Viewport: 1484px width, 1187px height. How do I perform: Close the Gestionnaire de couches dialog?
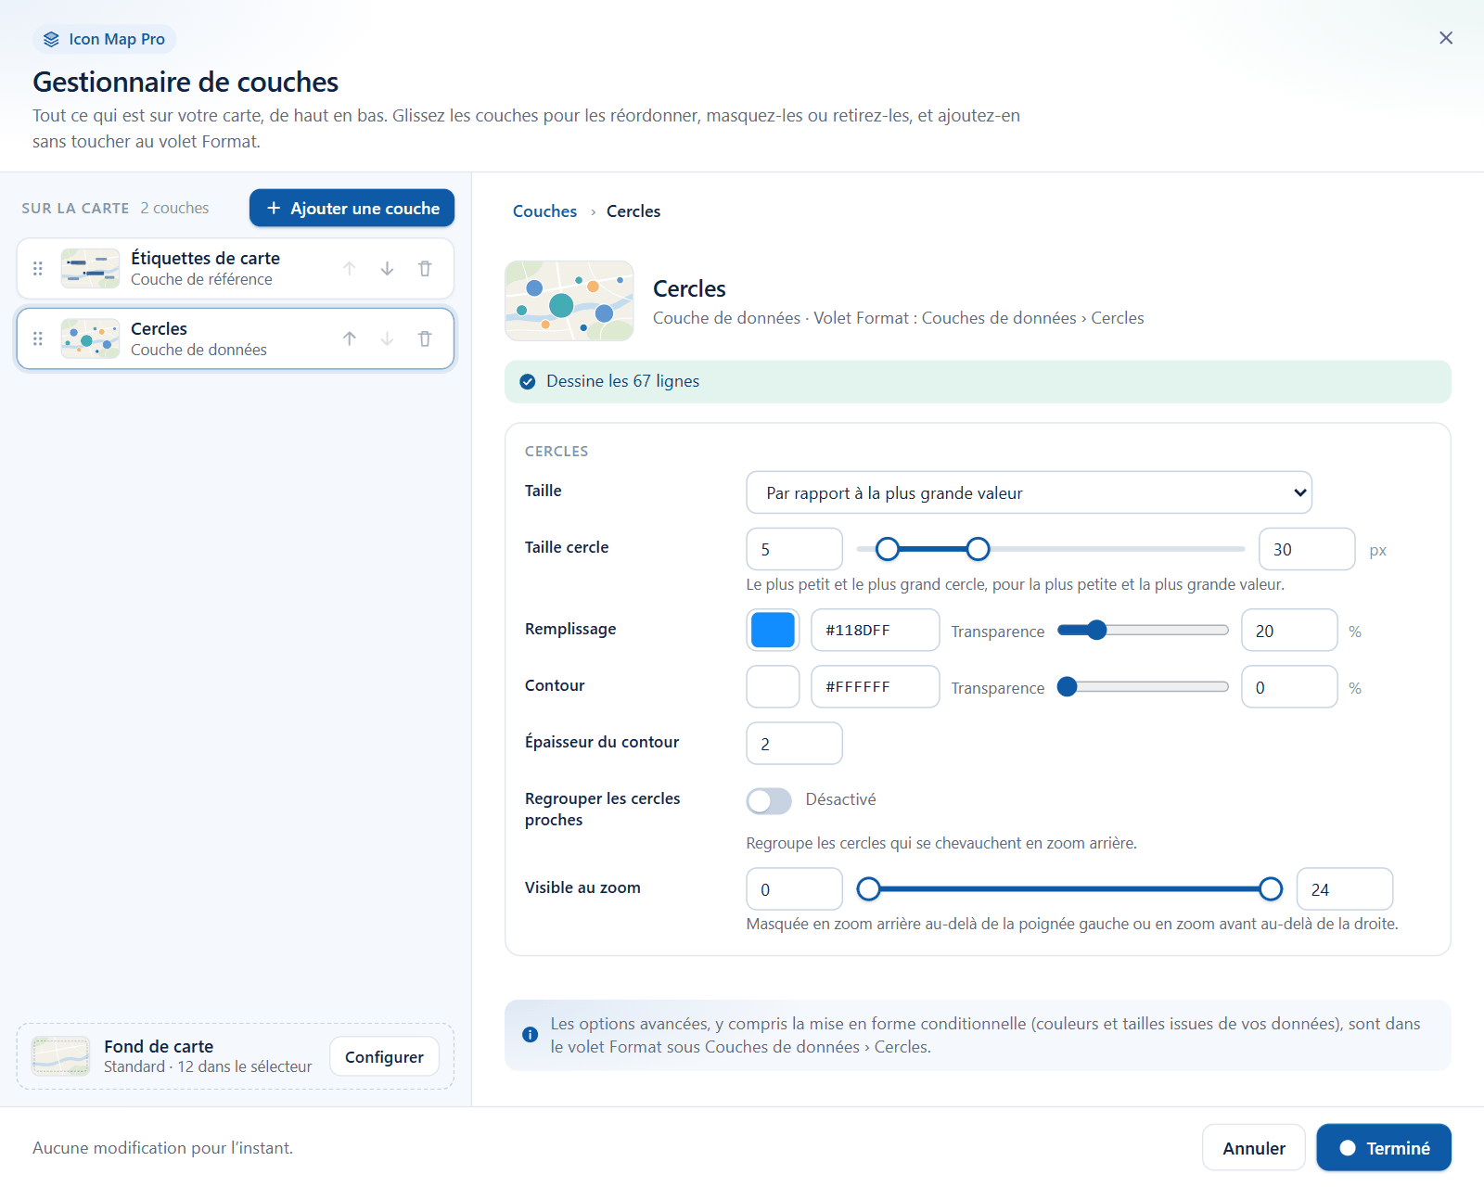(1446, 38)
